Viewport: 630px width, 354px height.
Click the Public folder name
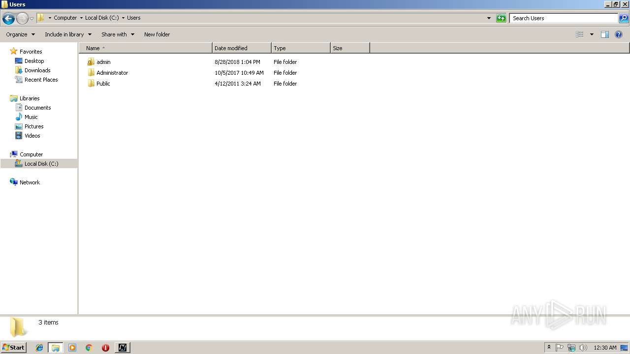pyautogui.click(x=103, y=84)
